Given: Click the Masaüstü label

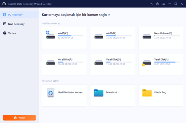Looking at the screenshot, I should point(111,92).
